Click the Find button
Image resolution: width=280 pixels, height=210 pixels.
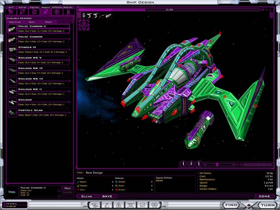coord(231,205)
